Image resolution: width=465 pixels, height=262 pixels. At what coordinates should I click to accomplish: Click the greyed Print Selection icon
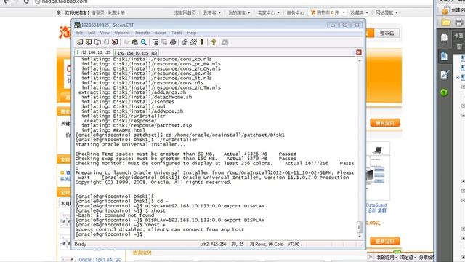coord(164,42)
